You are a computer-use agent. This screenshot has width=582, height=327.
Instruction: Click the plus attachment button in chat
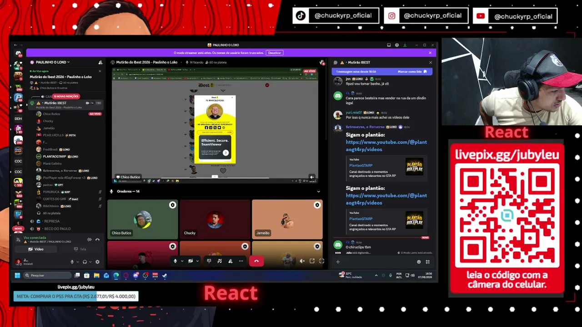pyautogui.click(x=338, y=262)
